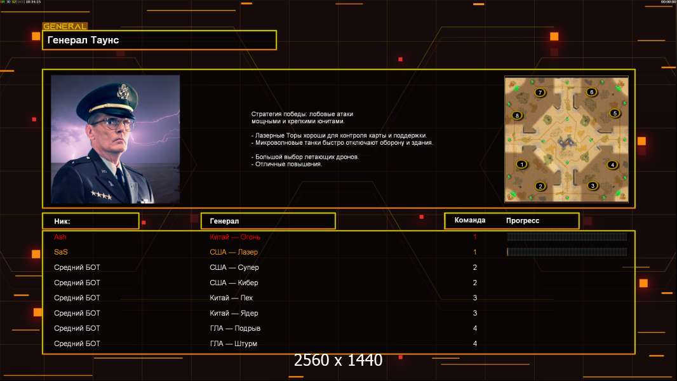Click "США — Лазер" general entry
Screen dimensions: 677x381
coord(234,252)
